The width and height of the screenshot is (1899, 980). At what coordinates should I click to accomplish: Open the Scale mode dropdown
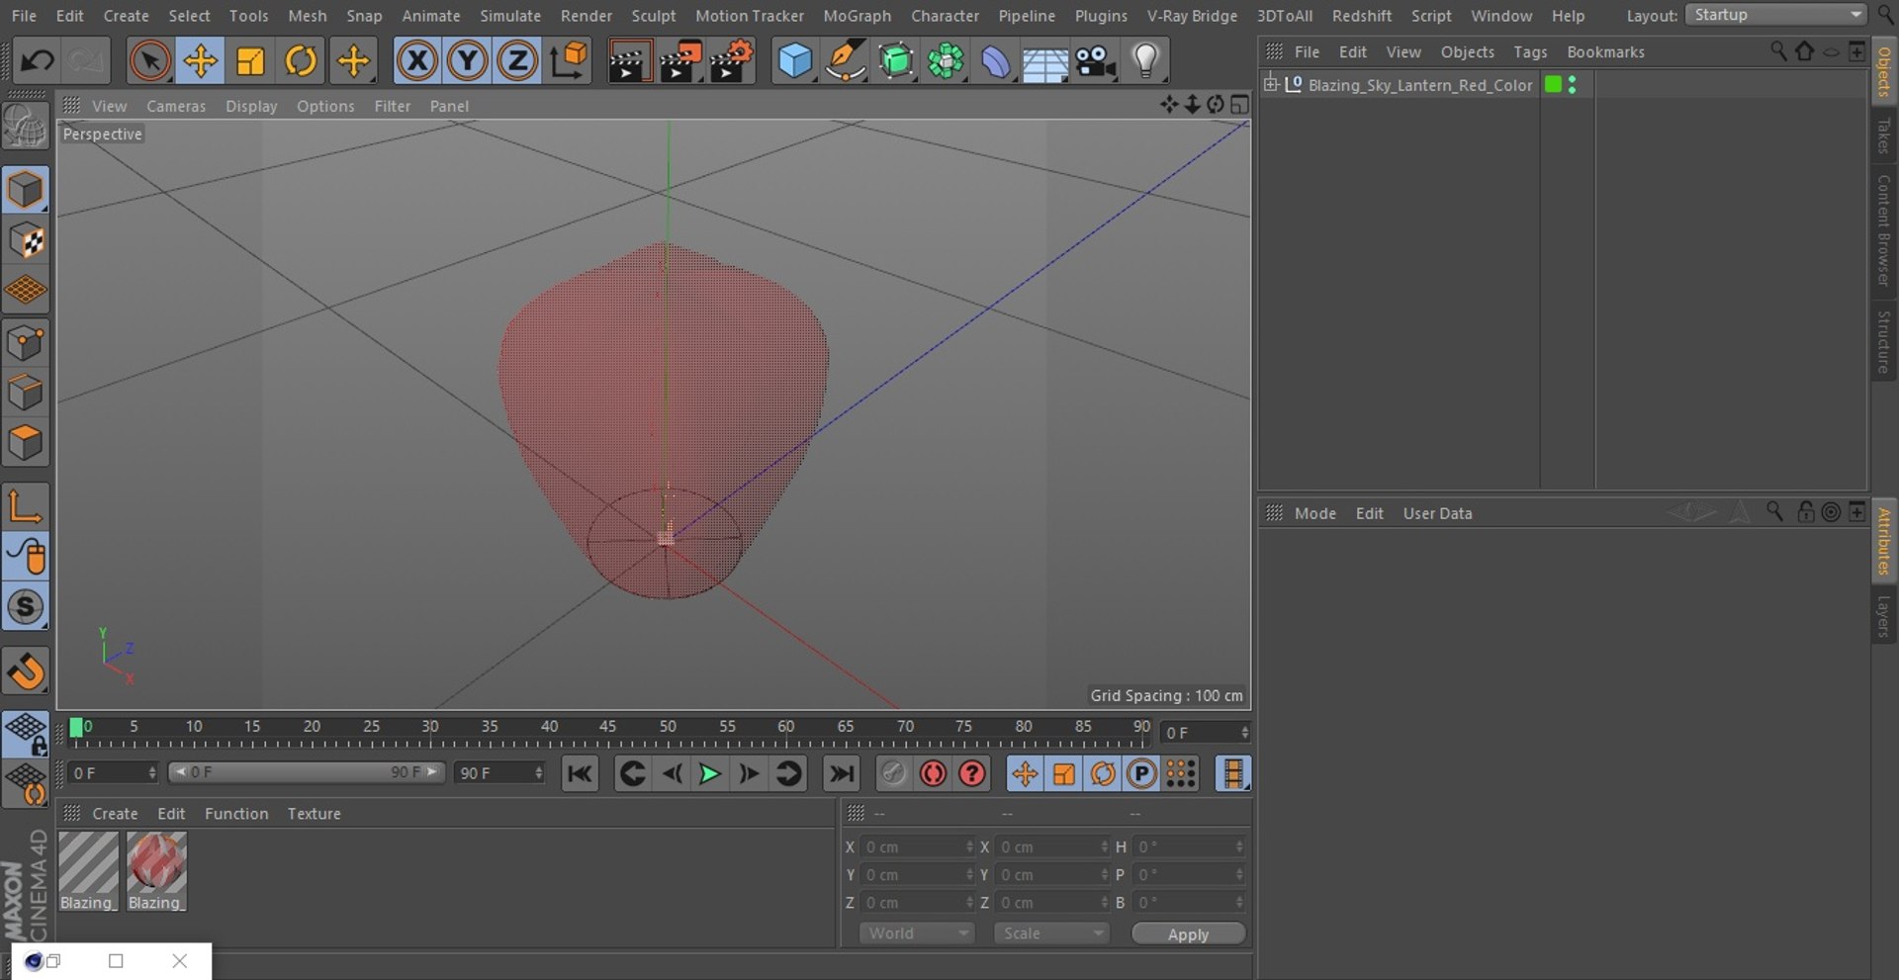1051,933
